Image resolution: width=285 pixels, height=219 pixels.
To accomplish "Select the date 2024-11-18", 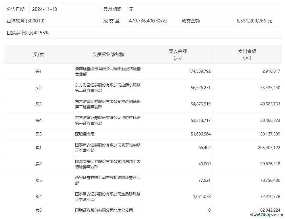I will coord(45,9).
